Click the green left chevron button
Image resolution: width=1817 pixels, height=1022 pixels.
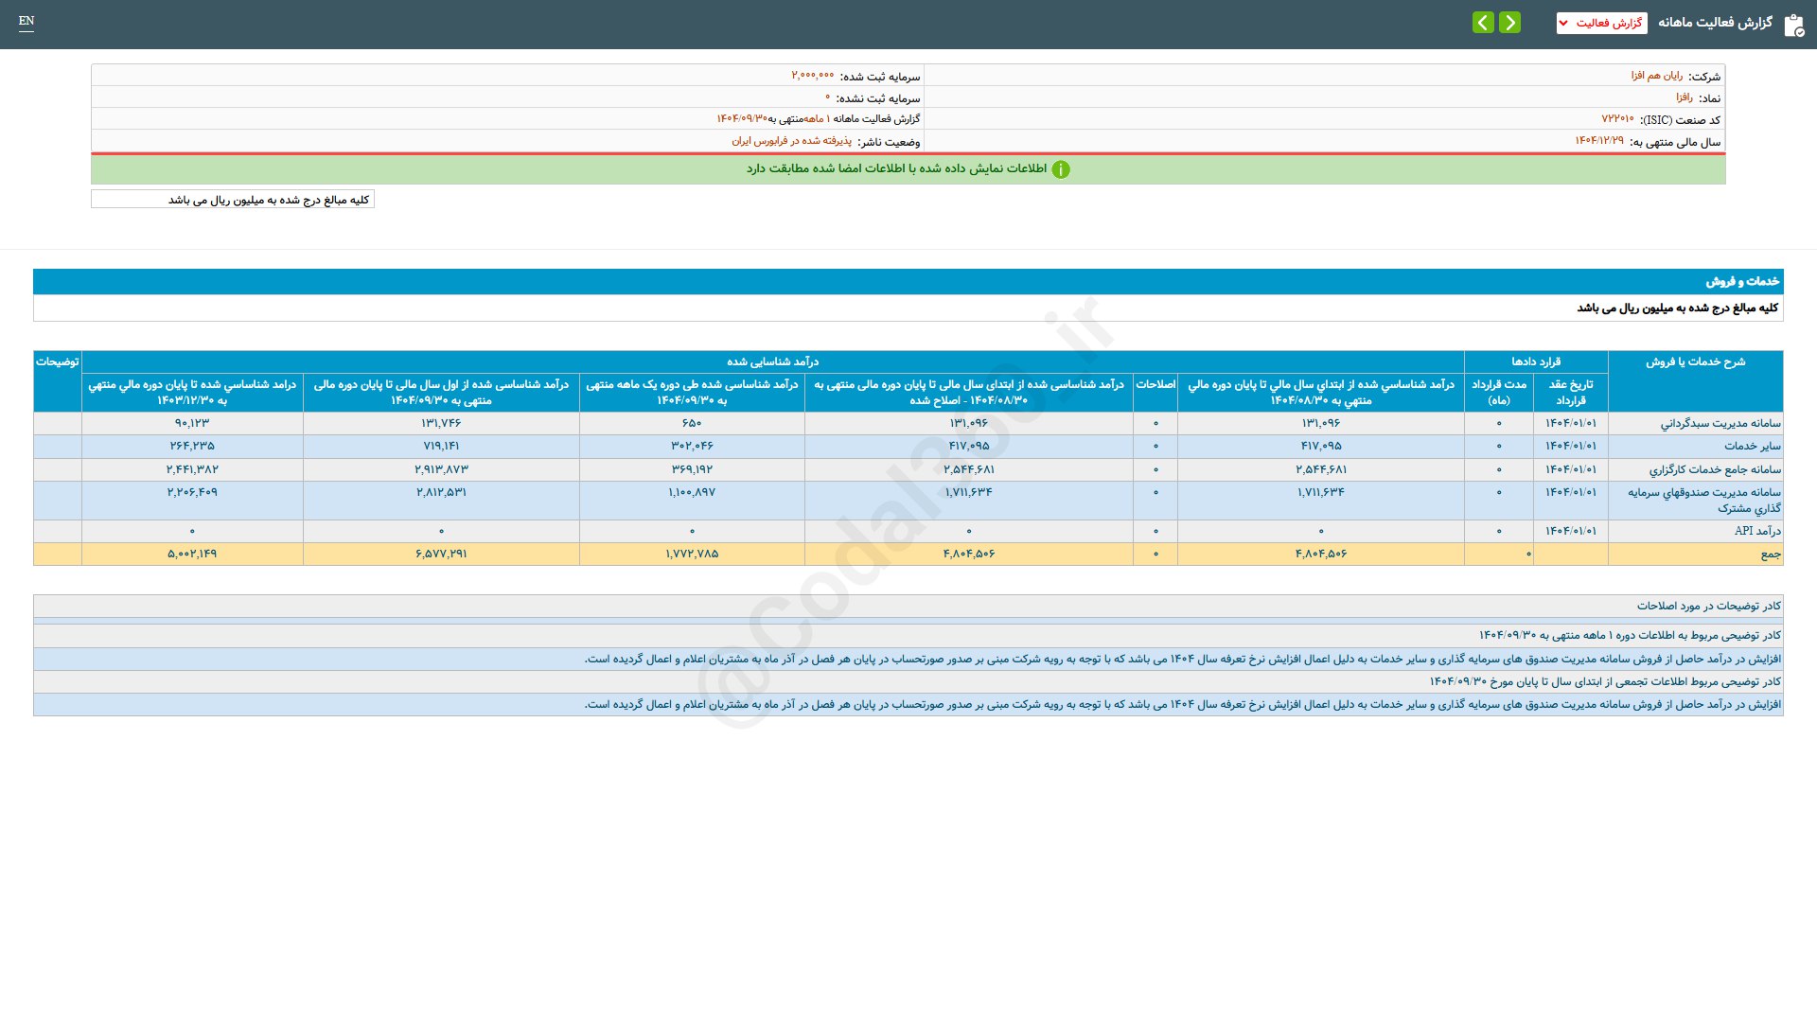tap(1483, 23)
